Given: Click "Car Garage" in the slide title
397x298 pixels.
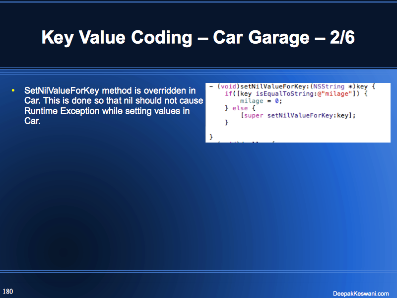Looking at the screenshot, I should pos(262,38).
